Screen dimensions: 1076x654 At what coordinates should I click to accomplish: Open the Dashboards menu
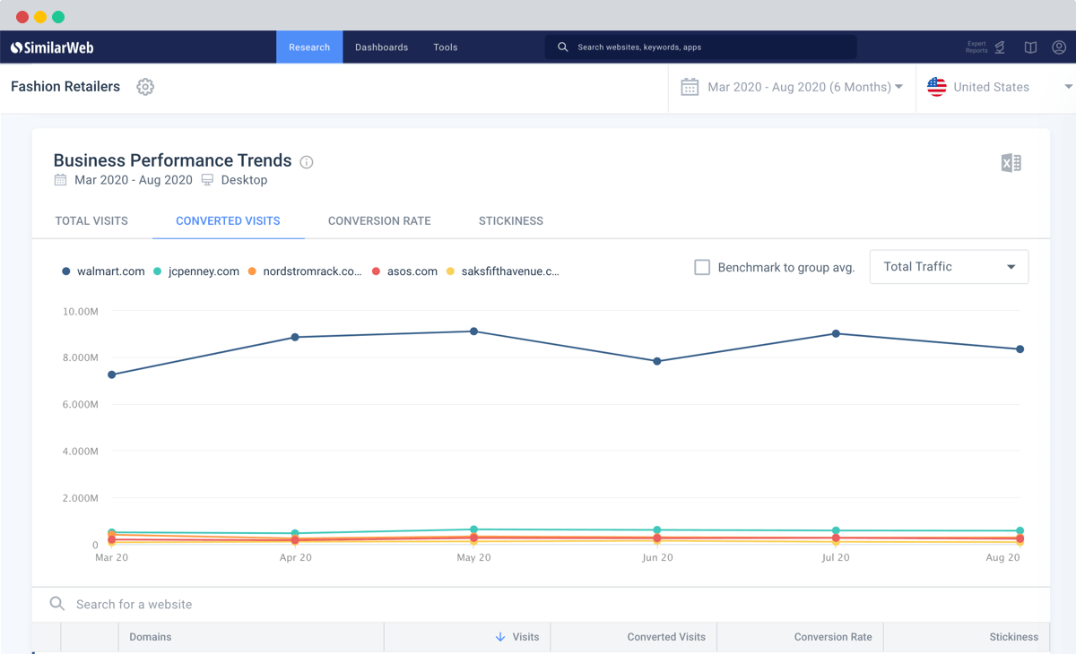coord(381,47)
